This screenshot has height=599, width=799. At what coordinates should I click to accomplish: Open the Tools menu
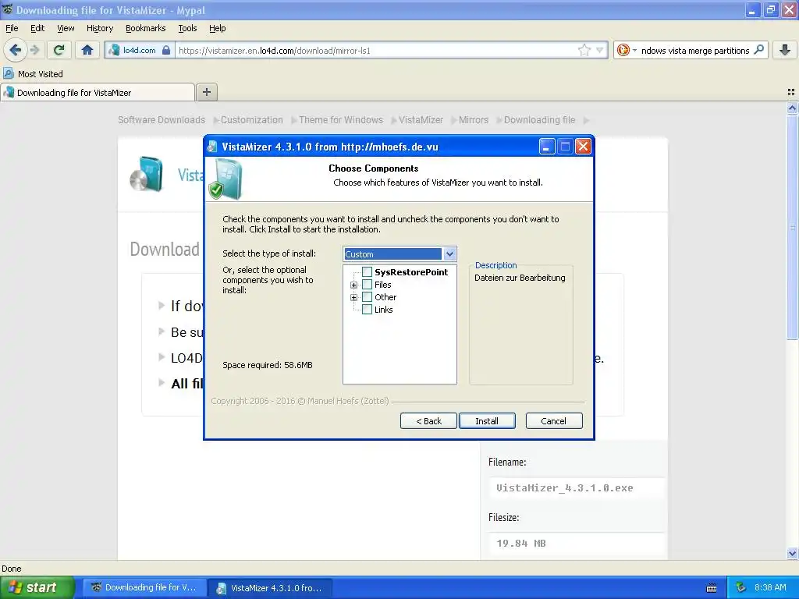coord(187,28)
